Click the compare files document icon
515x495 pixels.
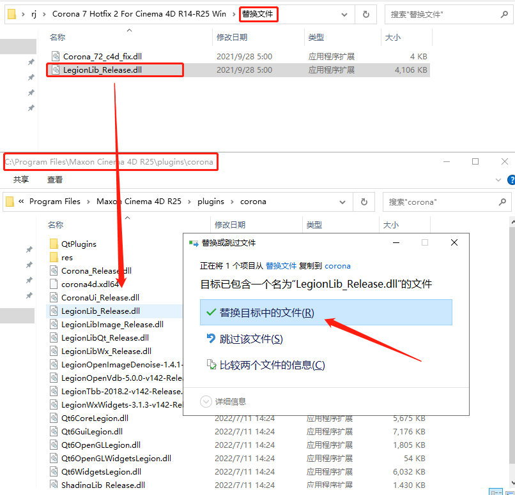(211, 364)
